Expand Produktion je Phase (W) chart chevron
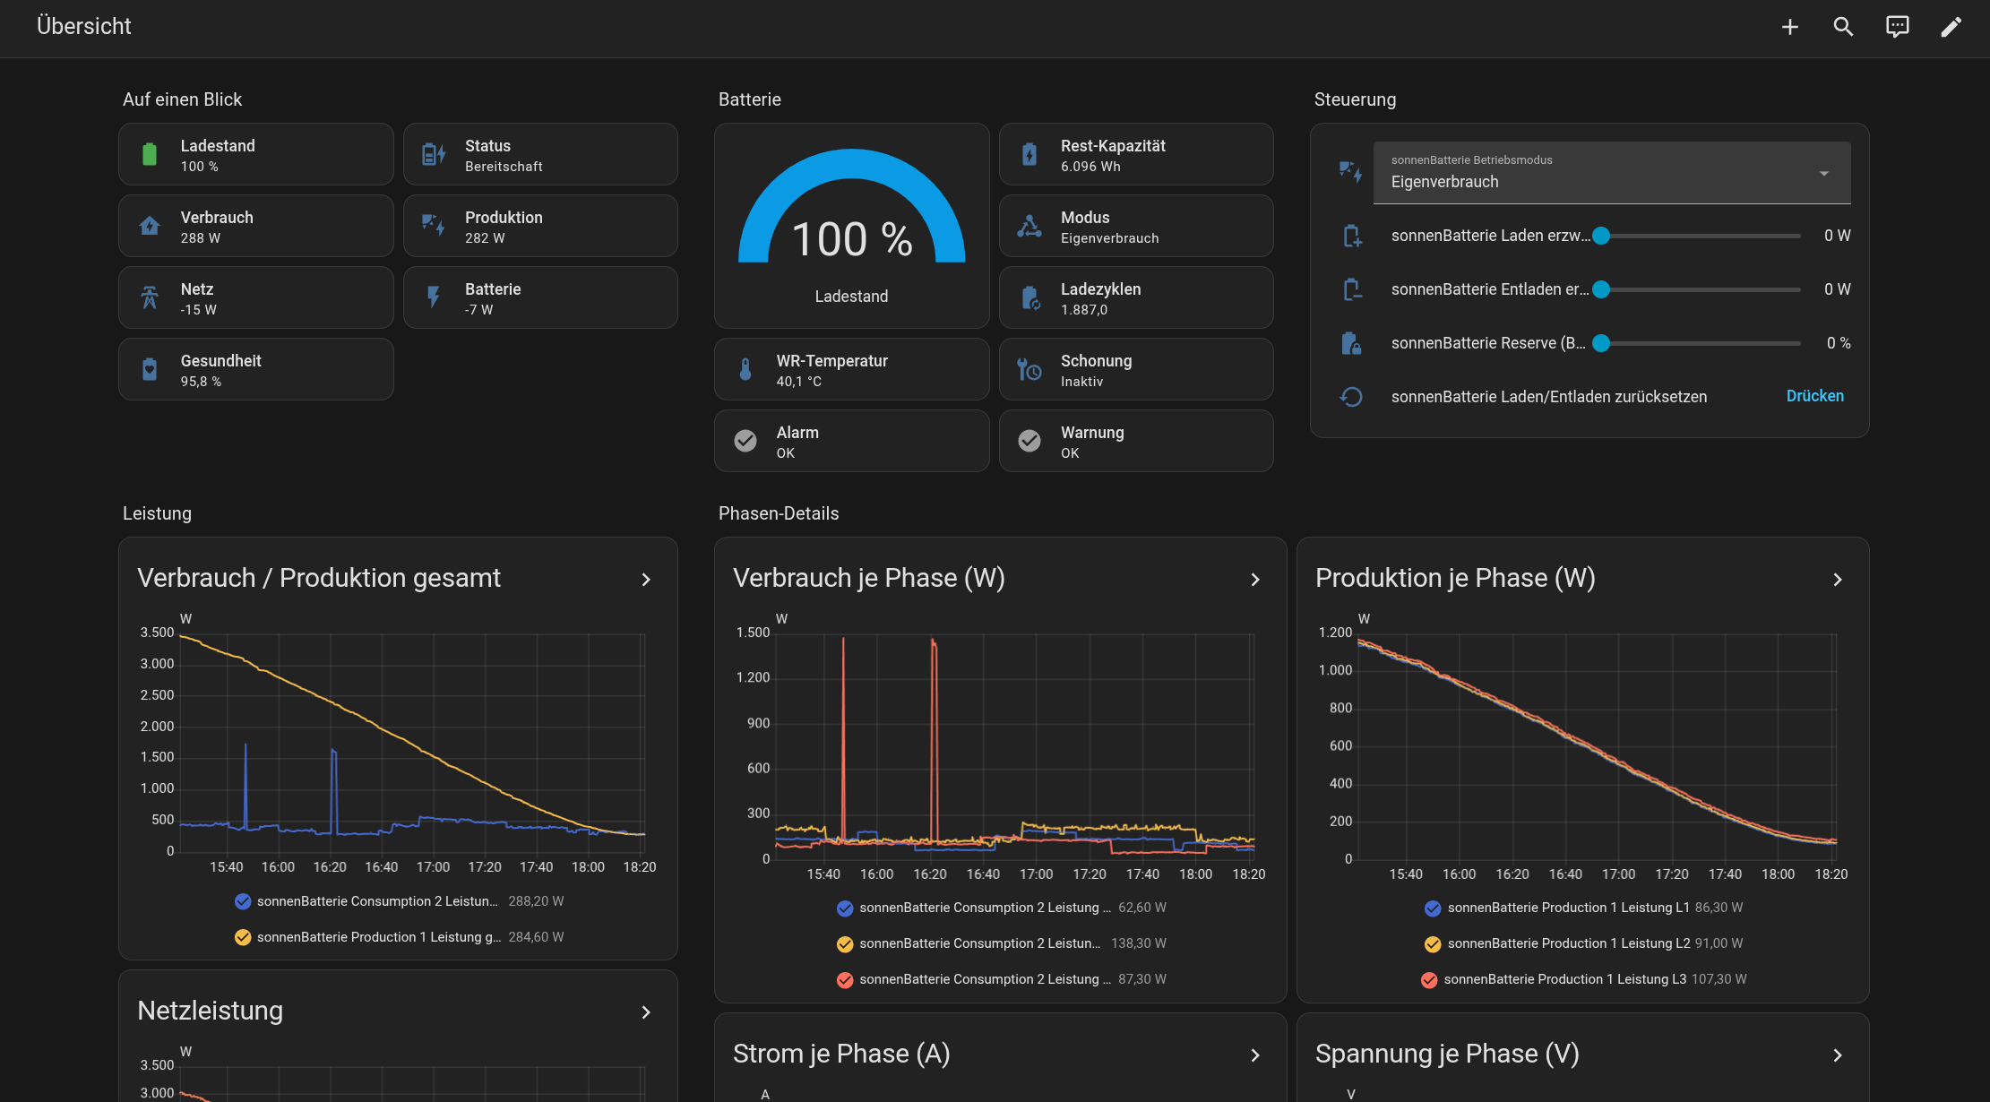The width and height of the screenshot is (1990, 1102). 1838,580
